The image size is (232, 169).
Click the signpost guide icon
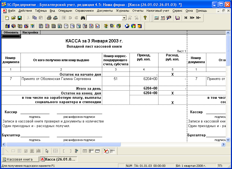(x=106, y=26)
